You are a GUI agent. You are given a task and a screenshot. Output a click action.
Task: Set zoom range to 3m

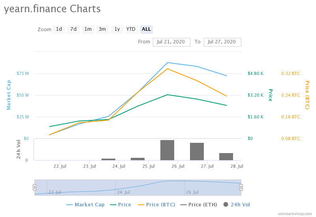102,29
